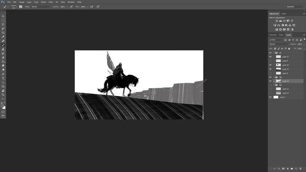Collapse the middle layer group arrow
Viewport: 306px width, 172px height.
pyautogui.click(x=274, y=77)
